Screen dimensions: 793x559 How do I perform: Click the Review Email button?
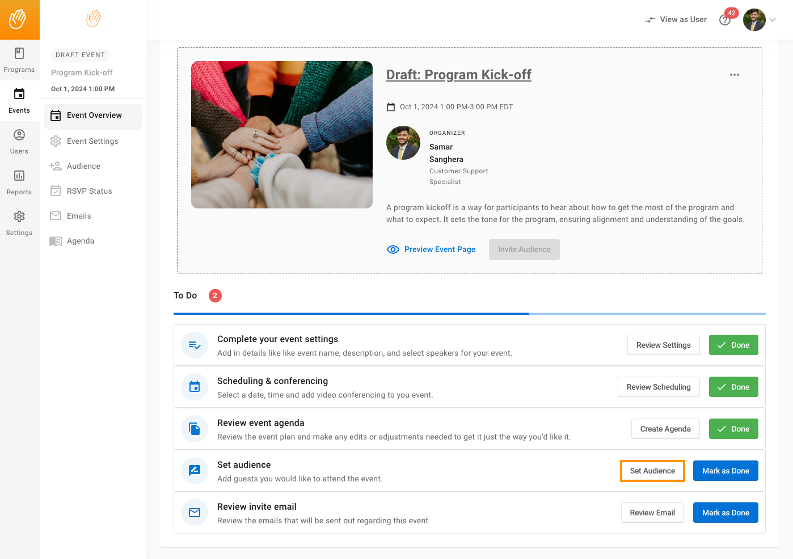(652, 513)
